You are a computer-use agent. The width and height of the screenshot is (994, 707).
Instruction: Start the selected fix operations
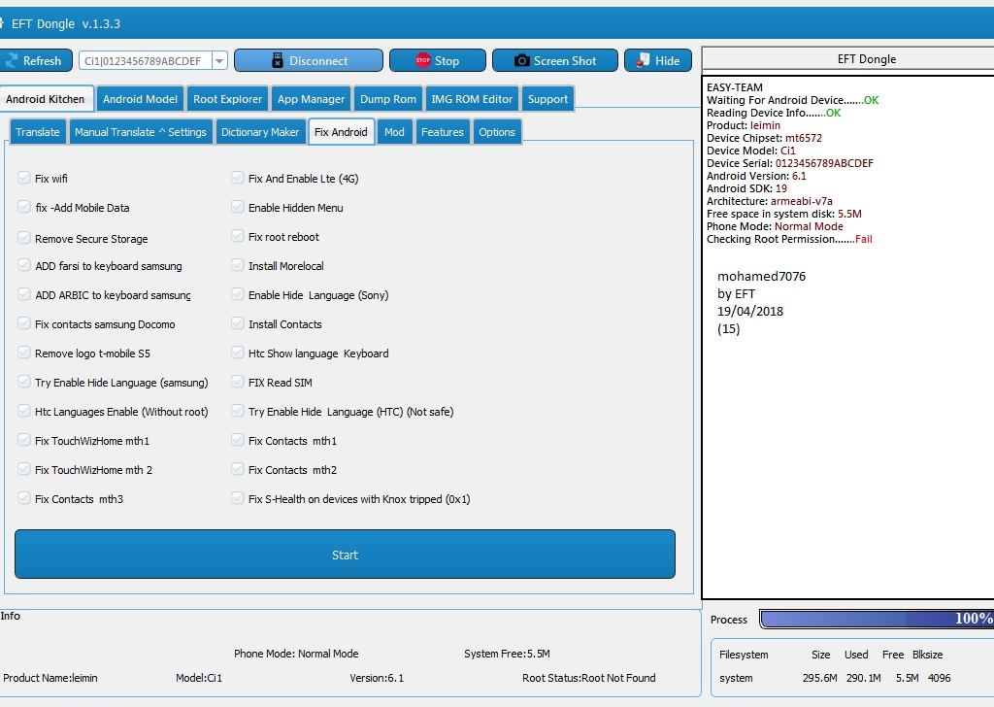pos(345,555)
